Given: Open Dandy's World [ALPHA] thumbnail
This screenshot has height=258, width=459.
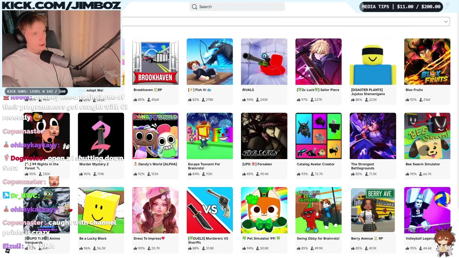Looking at the screenshot, I should 155,136.
